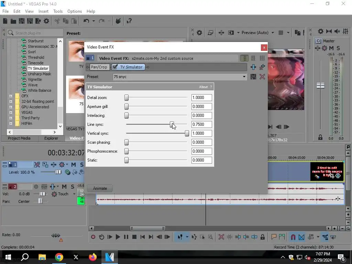The width and height of the screenshot is (352, 264).
Task: Click the Static slider handle
Action: coord(126,160)
